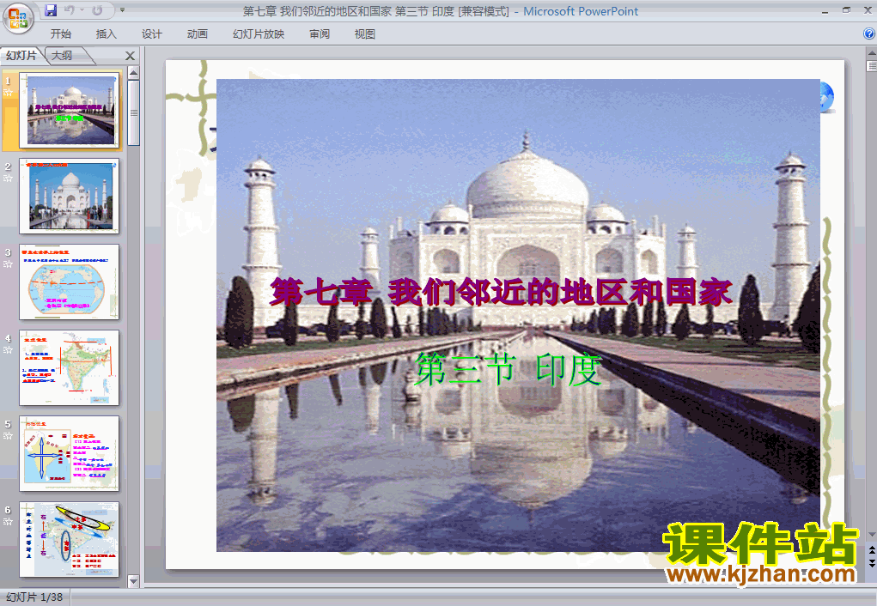Click animation star icon beside slide 3
Image resolution: width=877 pixels, height=606 pixels.
click(x=8, y=264)
